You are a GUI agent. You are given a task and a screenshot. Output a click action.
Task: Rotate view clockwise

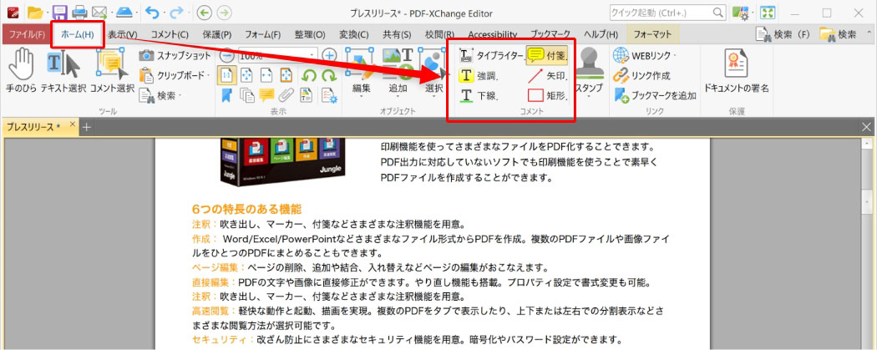coord(330,75)
